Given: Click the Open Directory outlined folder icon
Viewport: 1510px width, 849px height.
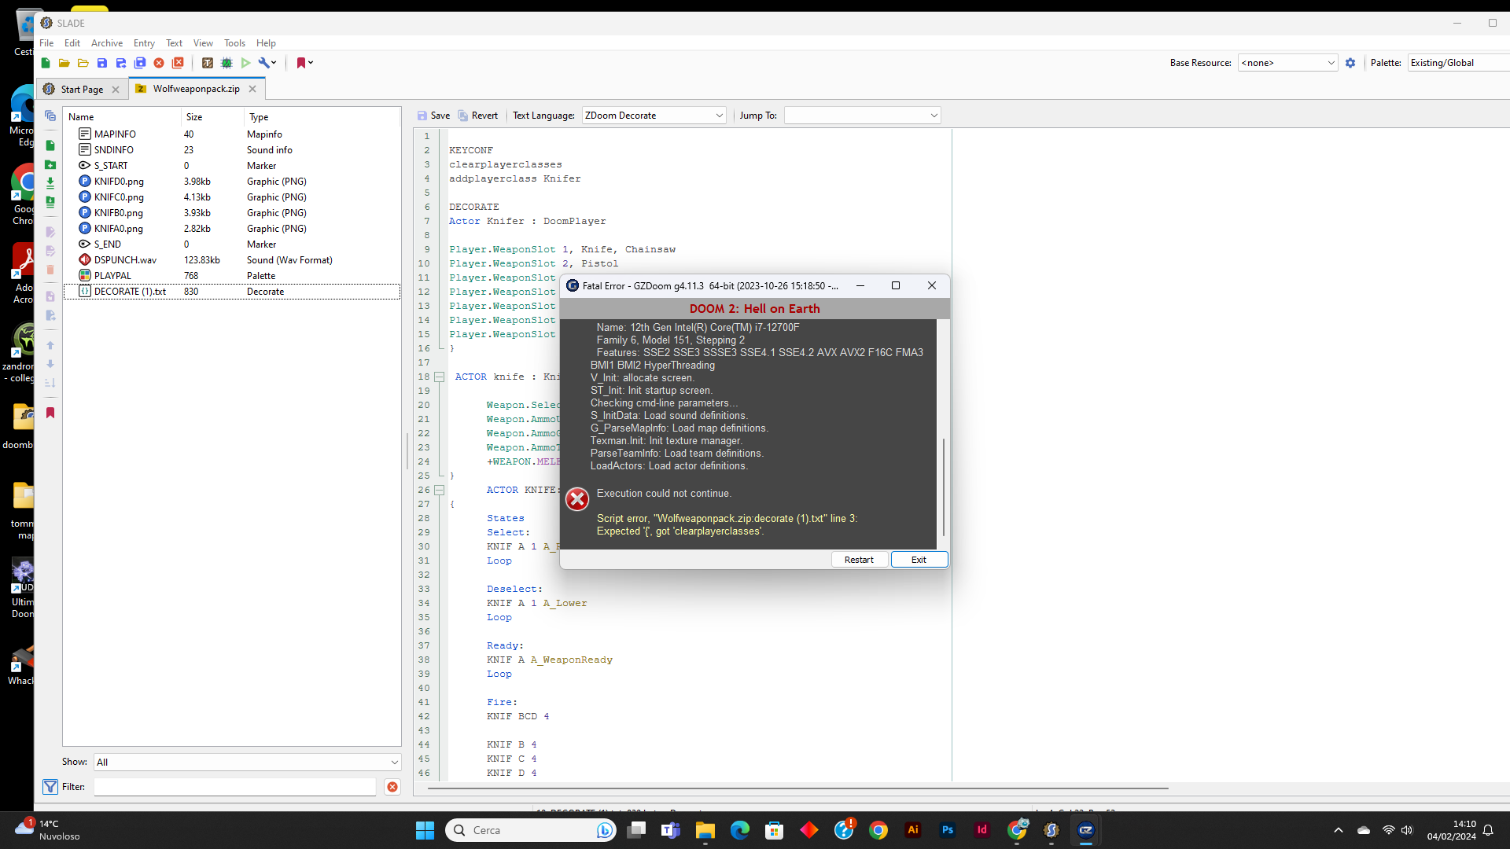Looking at the screenshot, I should pyautogui.click(x=83, y=63).
